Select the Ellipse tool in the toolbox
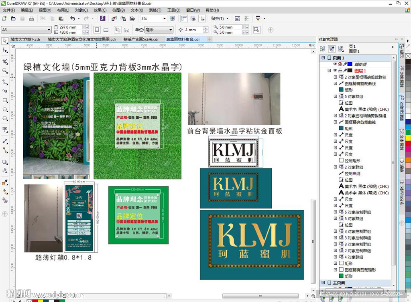This screenshot has height=302, width=411. coord(5,109)
